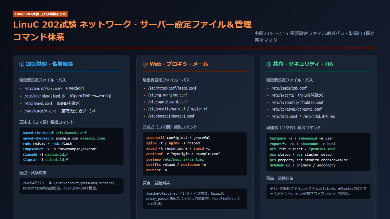Click the "/etc/samba/smb.conf" path entry
This screenshot has height=219, width=390.
click(289, 88)
